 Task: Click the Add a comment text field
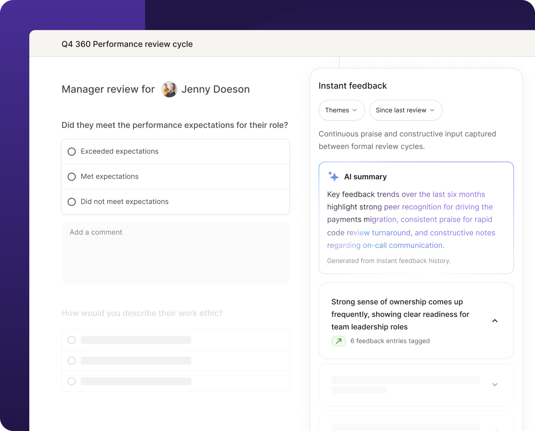coord(176,254)
